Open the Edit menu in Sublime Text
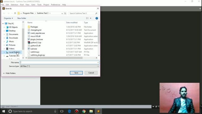The image size is (202, 114). click(x=7, y=5)
